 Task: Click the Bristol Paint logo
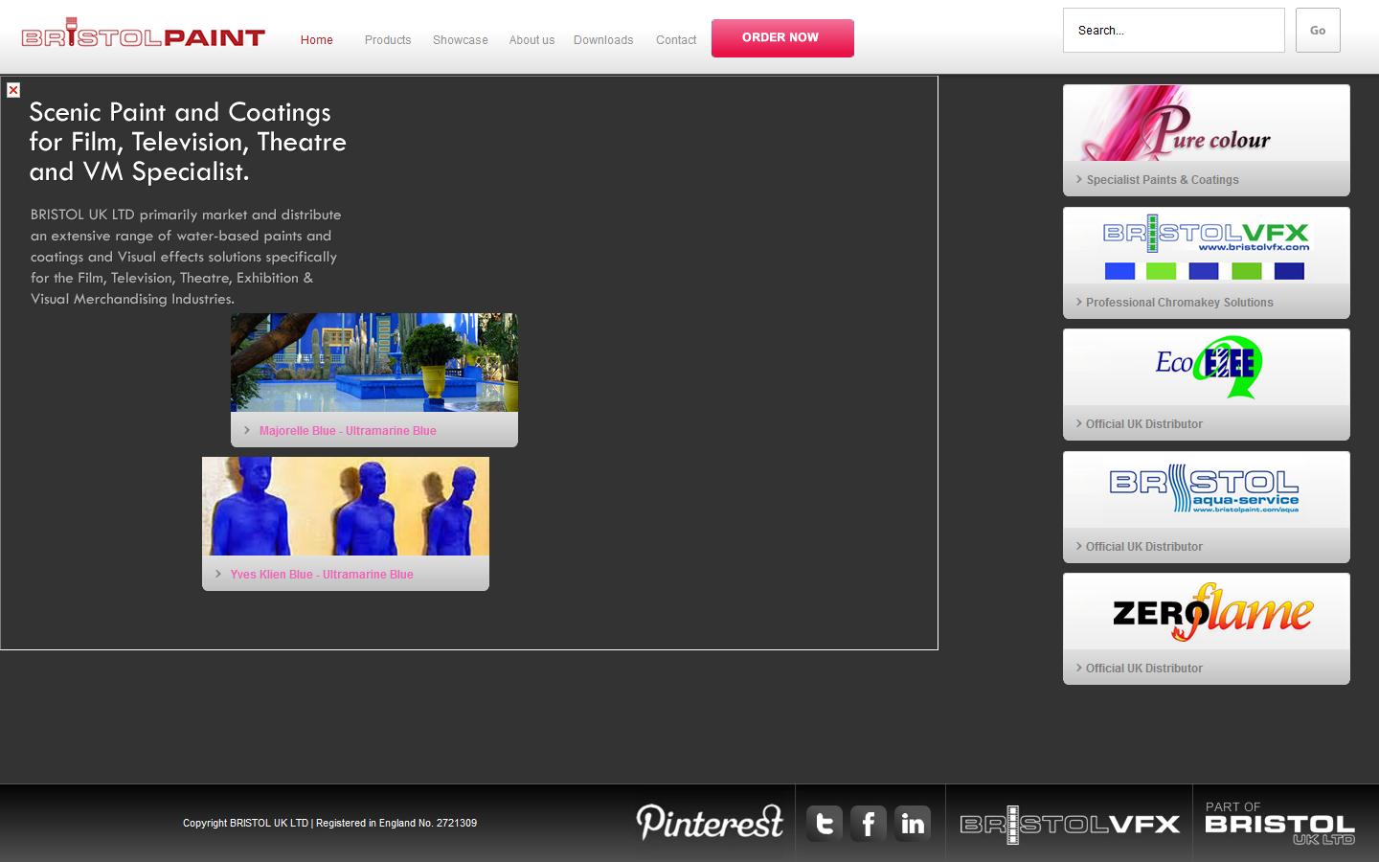pyautogui.click(x=144, y=35)
